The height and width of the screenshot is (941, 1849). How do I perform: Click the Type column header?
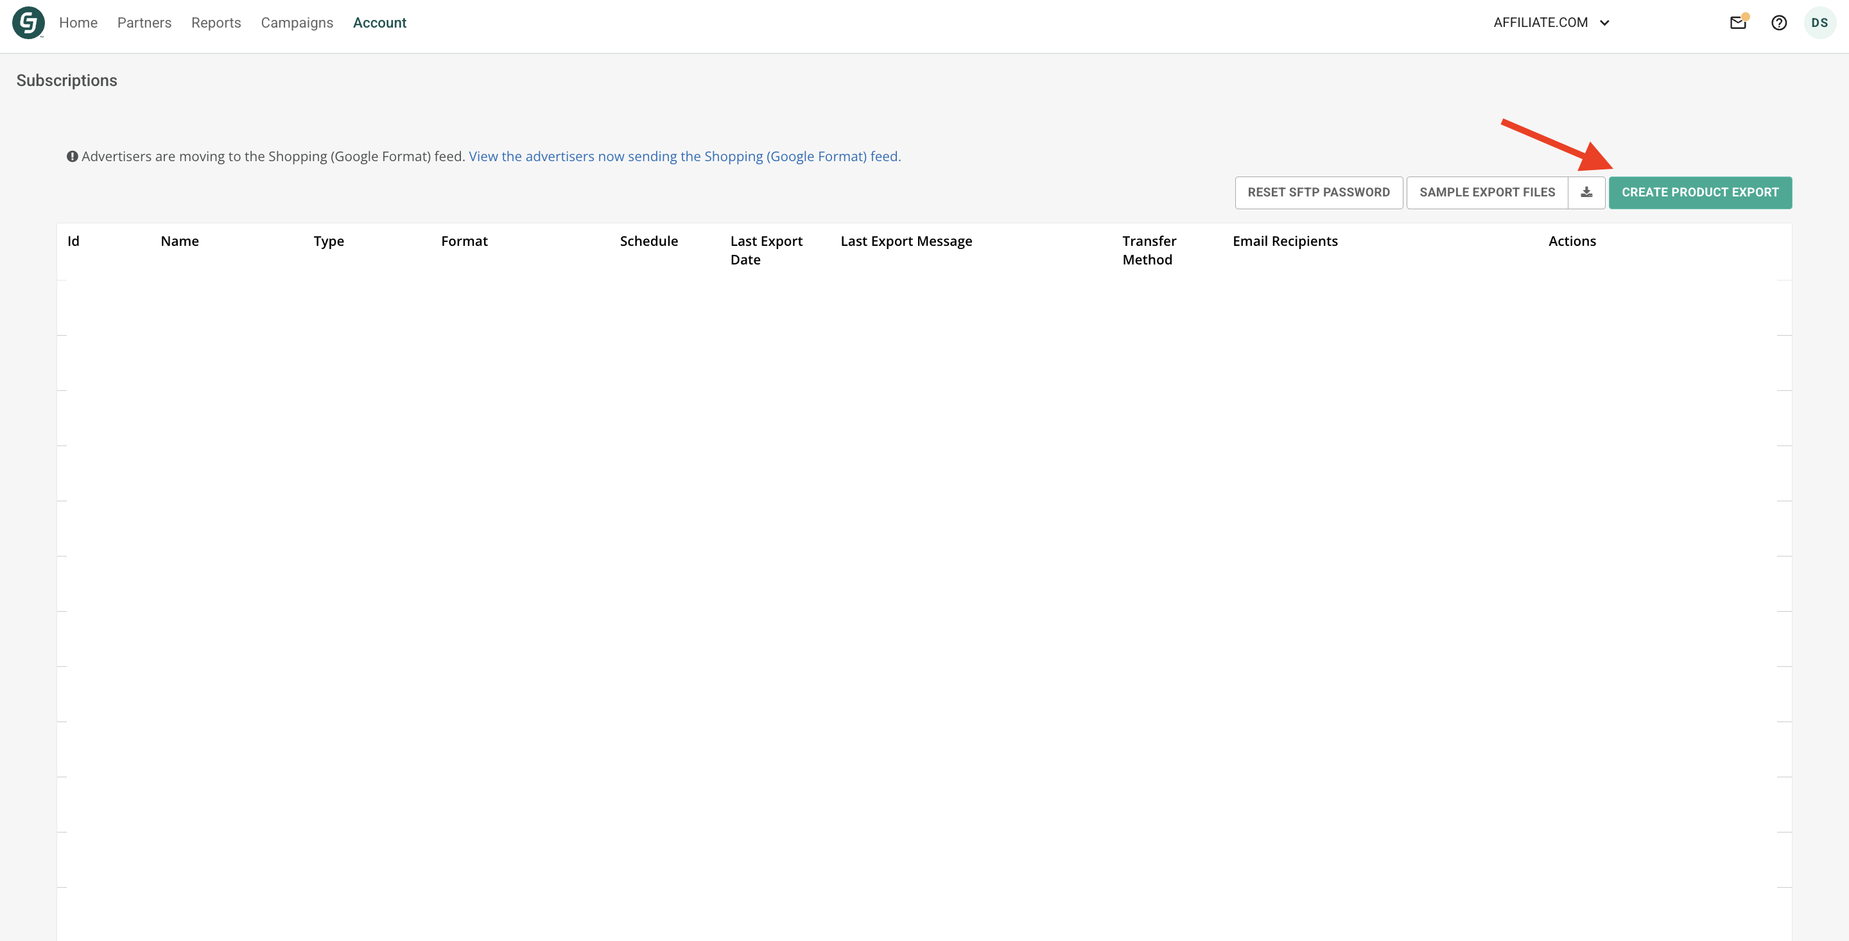tap(329, 241)
